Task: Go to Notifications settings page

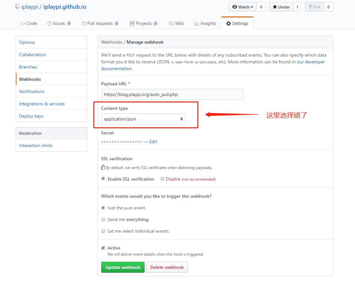Action: tap(52, 91)
